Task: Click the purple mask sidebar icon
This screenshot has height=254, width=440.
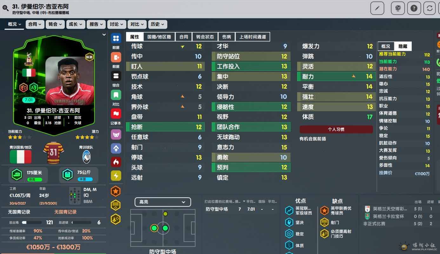Action: pyautogui.click(x=116, y=134)
